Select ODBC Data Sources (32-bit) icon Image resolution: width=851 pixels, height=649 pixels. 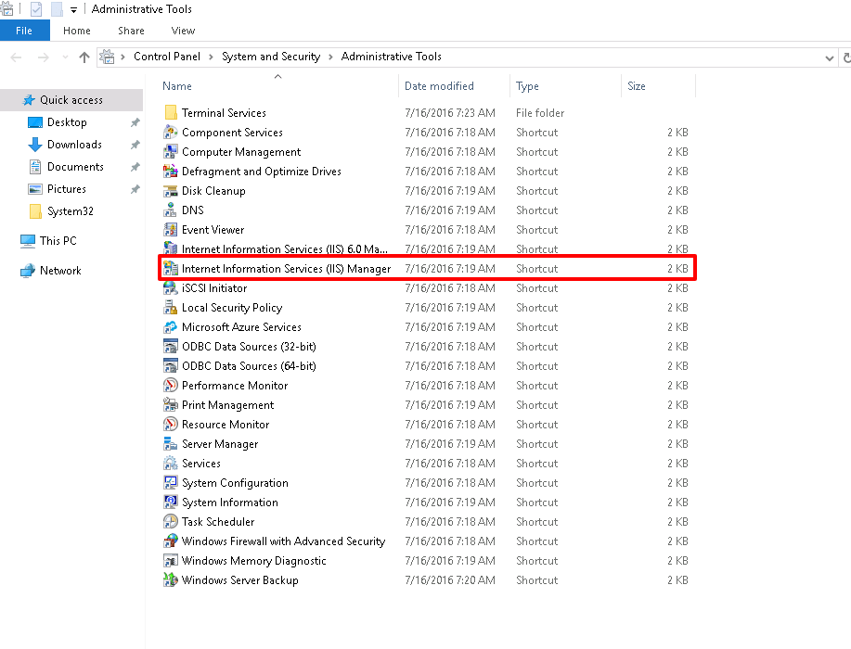coord(171,347)
